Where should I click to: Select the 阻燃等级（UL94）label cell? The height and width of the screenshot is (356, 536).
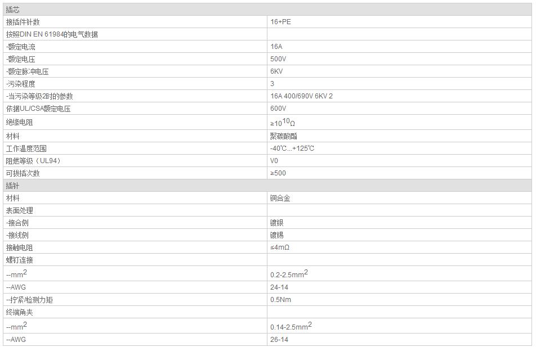tap(33, 161)
